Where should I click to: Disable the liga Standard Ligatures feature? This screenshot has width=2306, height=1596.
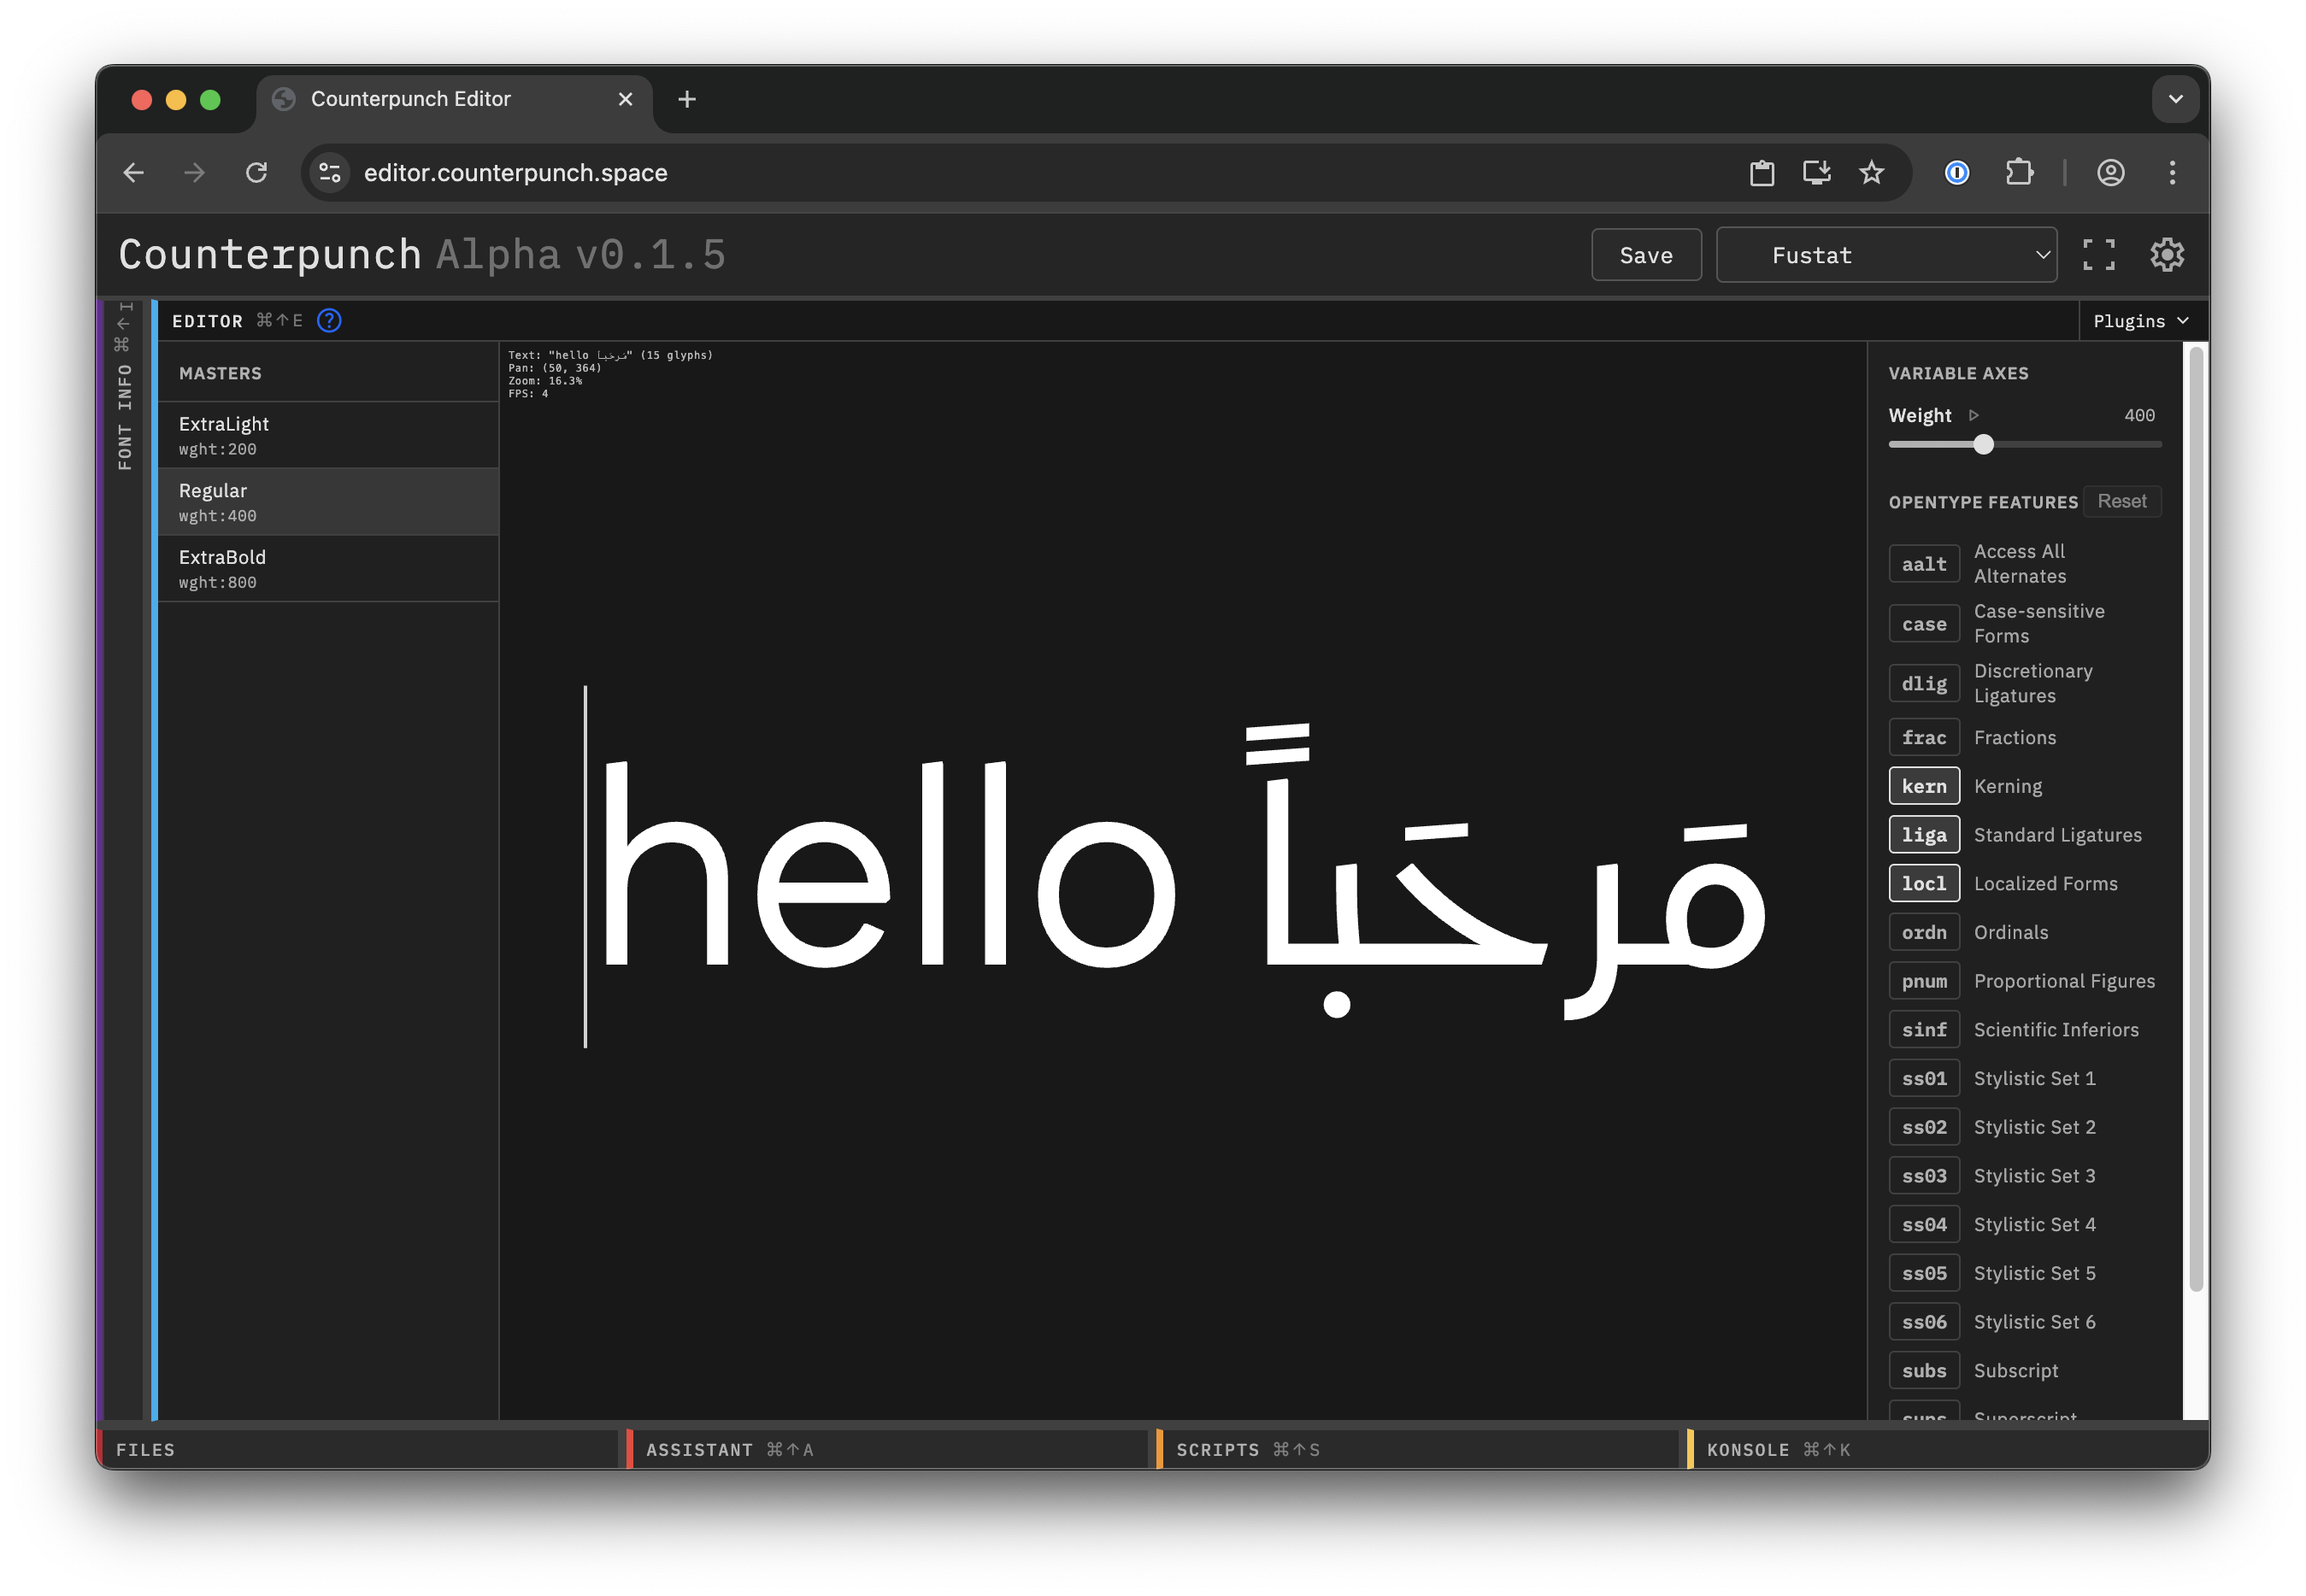click(x=1924, y=834)
